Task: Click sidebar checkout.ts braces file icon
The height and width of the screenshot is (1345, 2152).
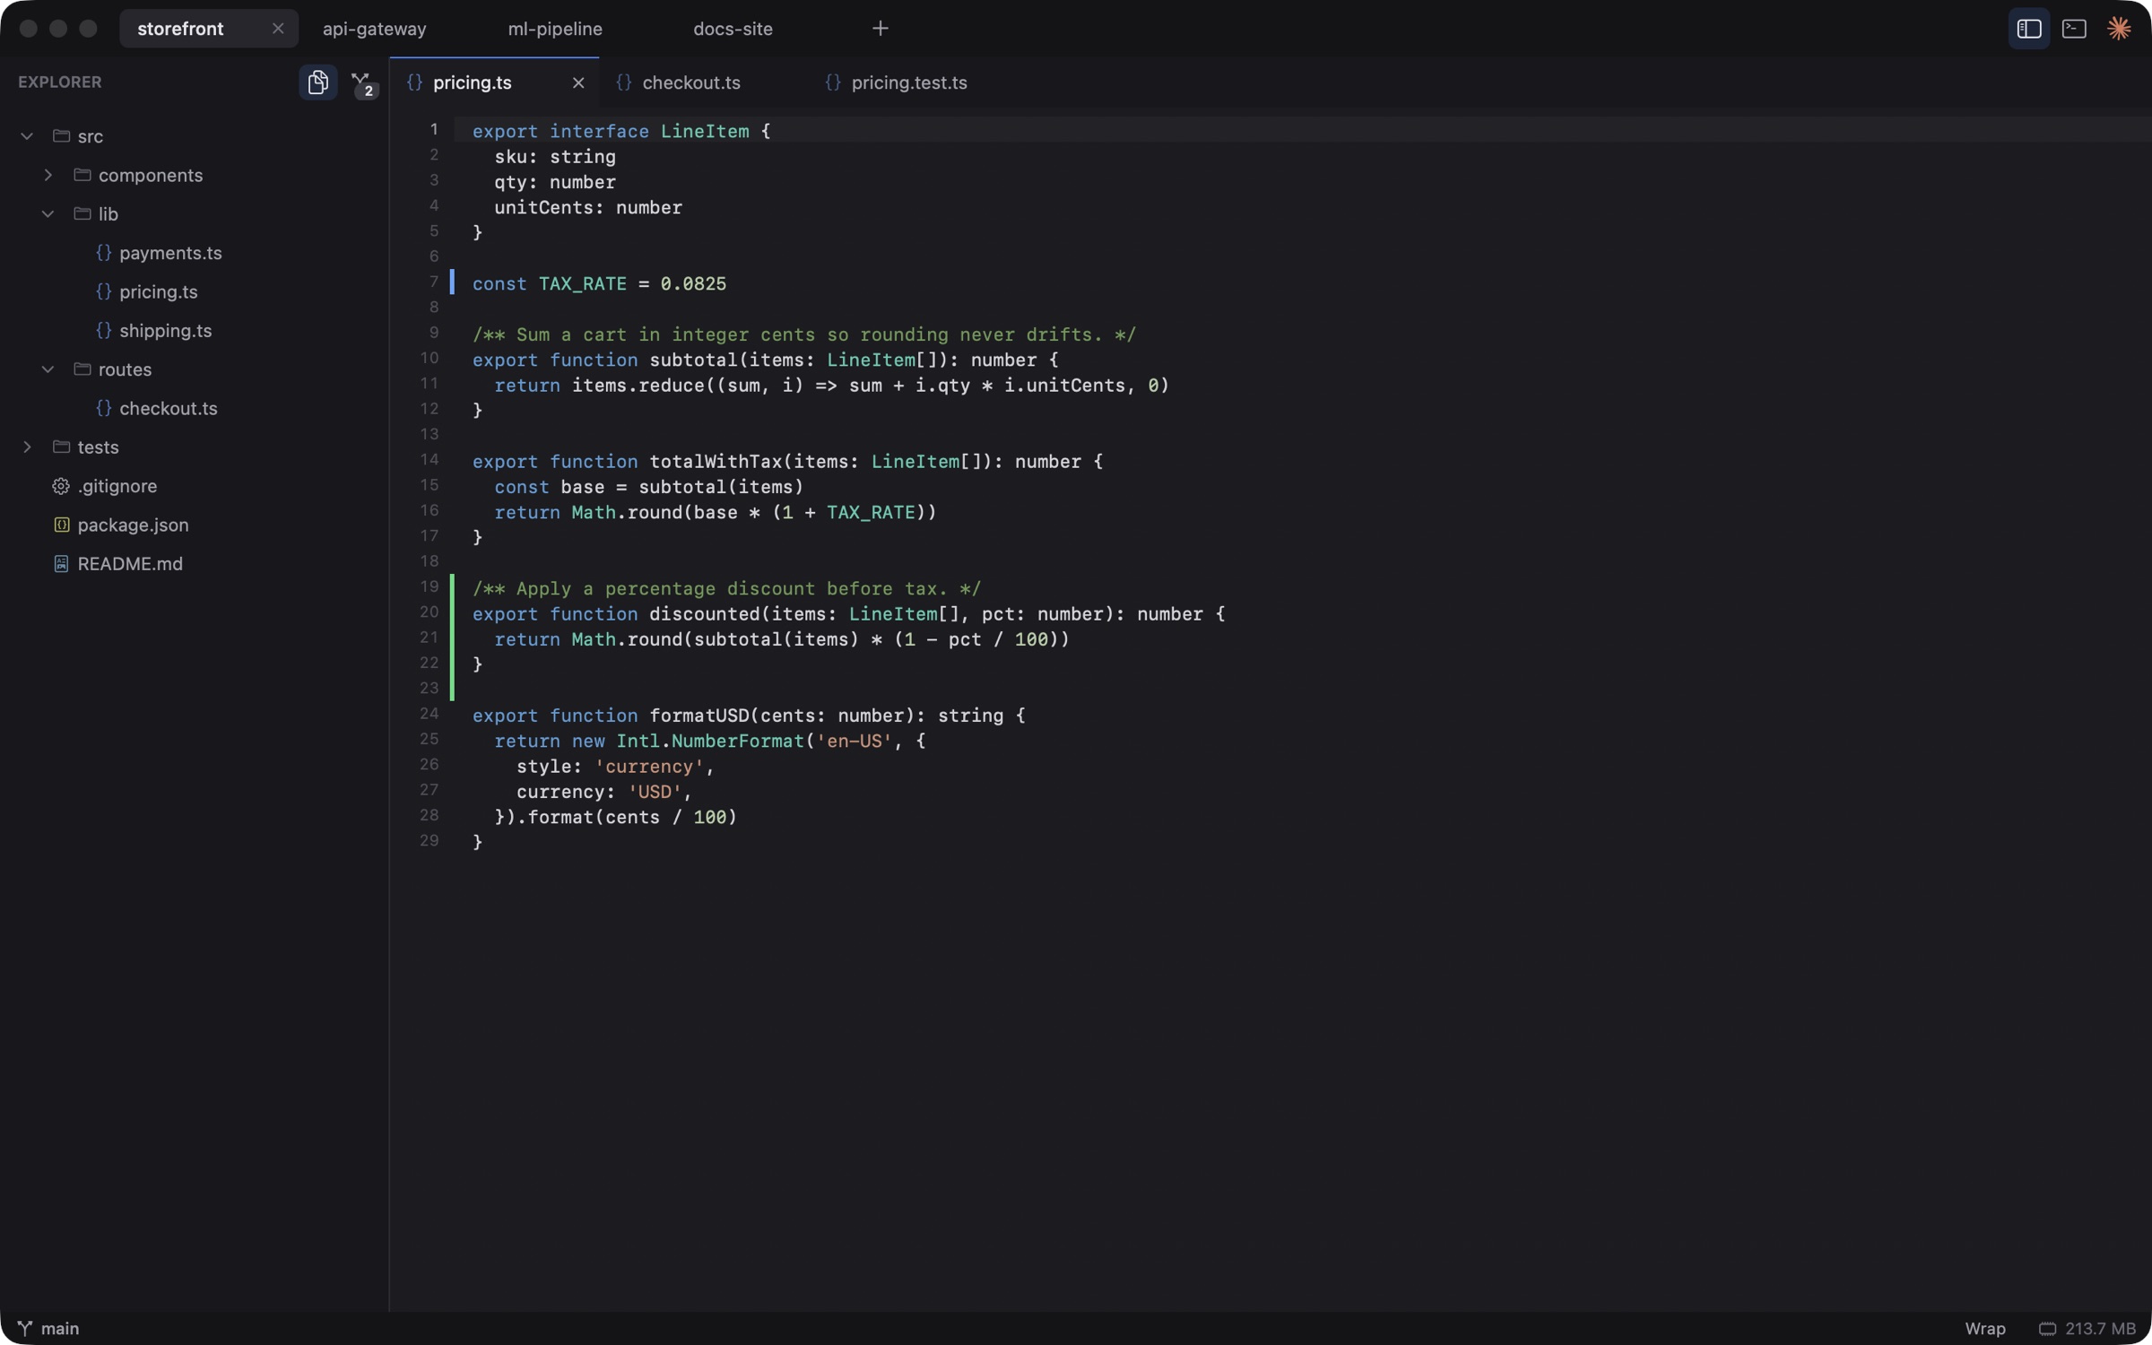Action: (103, 408)
